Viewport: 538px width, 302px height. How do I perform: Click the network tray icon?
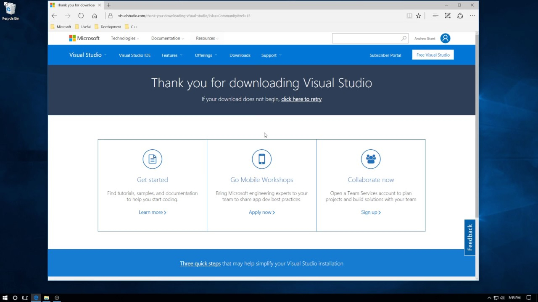click(496, 298)
